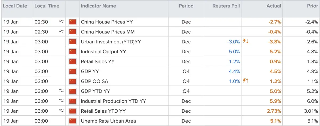The image size is (320, 126).
Task: Click approximate-time icon in House Prices MM row
Action: pyautogui.click(x=61, y=31)
